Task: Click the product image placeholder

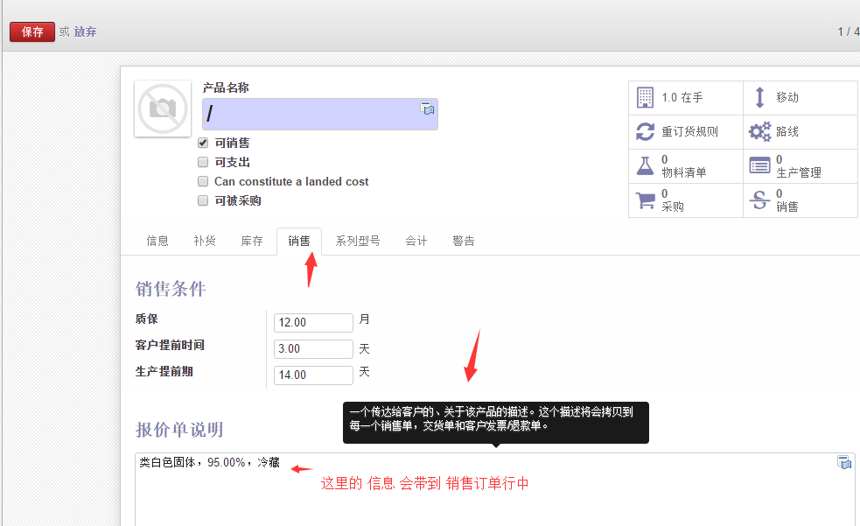Action: tap(163, 109)
